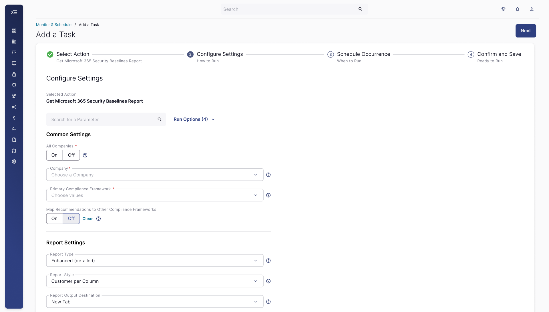Viewport: 549px width, 312px height.
Task: Open the settings gear icon
Action: coord(14,161)
